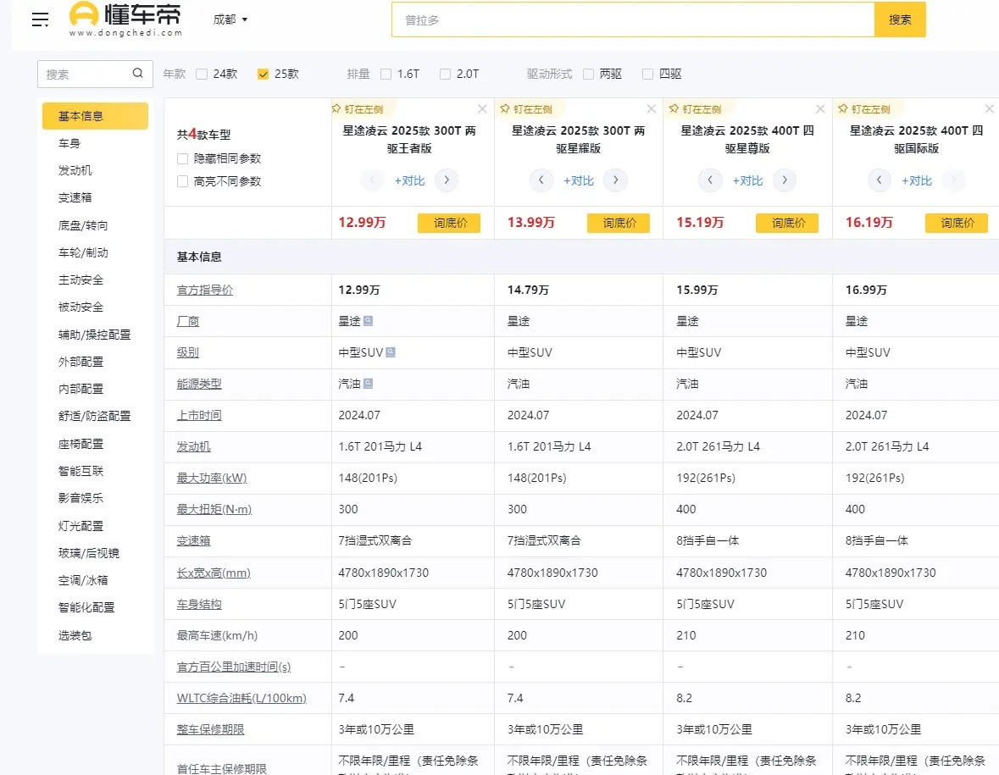Click the magnifier icon in sidebar search

pyautogui.click(x=137, y=73)
